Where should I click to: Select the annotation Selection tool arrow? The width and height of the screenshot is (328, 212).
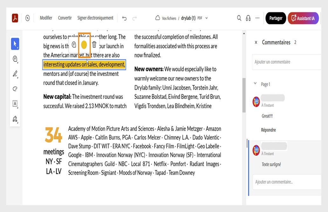click(x=15, y=44)
